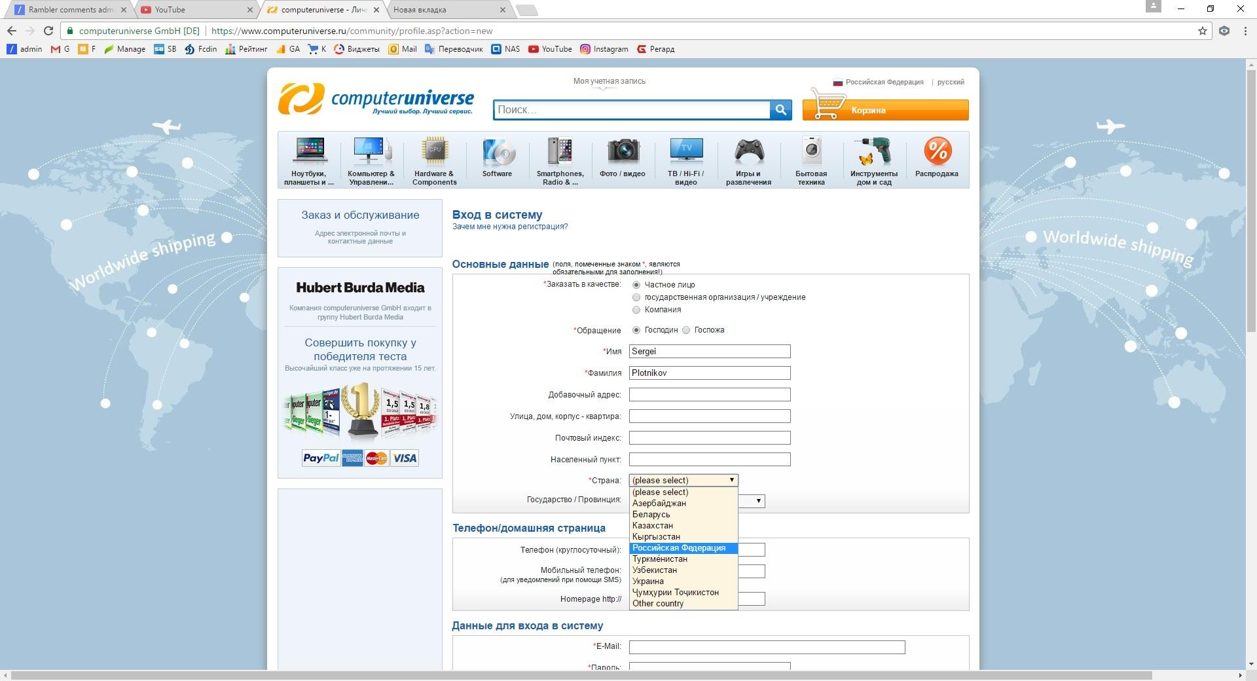The image size is (1257, 681).
Task: Bookmark this page with star icon
Action: (x=1202, y=31)
